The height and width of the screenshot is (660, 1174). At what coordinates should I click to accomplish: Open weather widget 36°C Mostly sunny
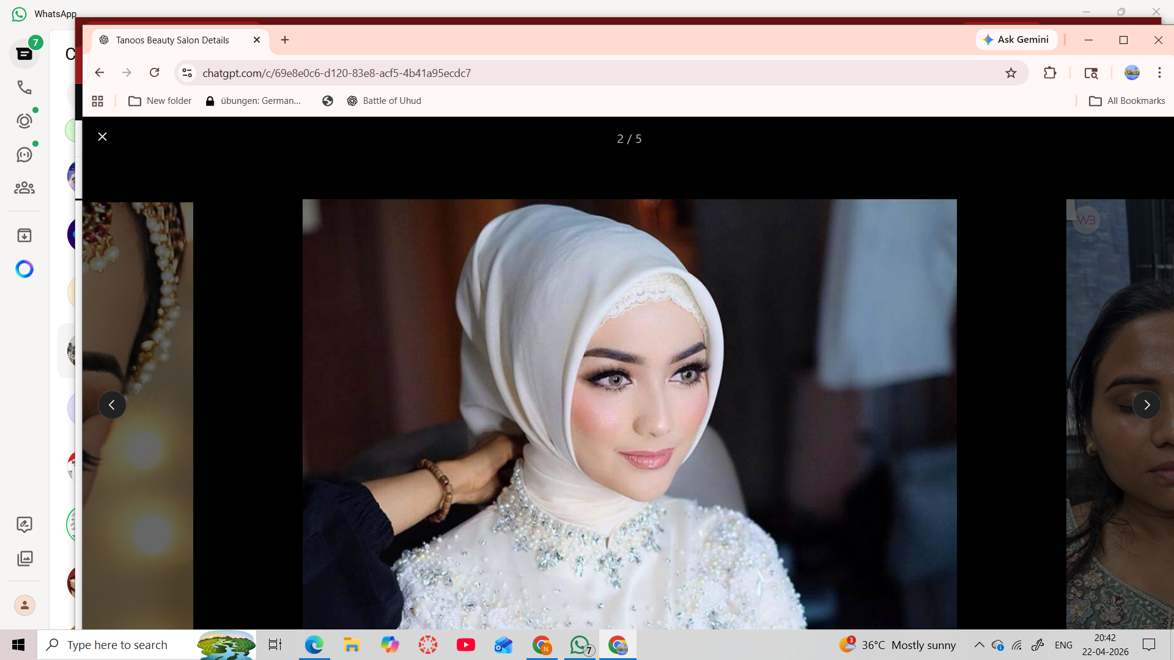pos(897,645)
